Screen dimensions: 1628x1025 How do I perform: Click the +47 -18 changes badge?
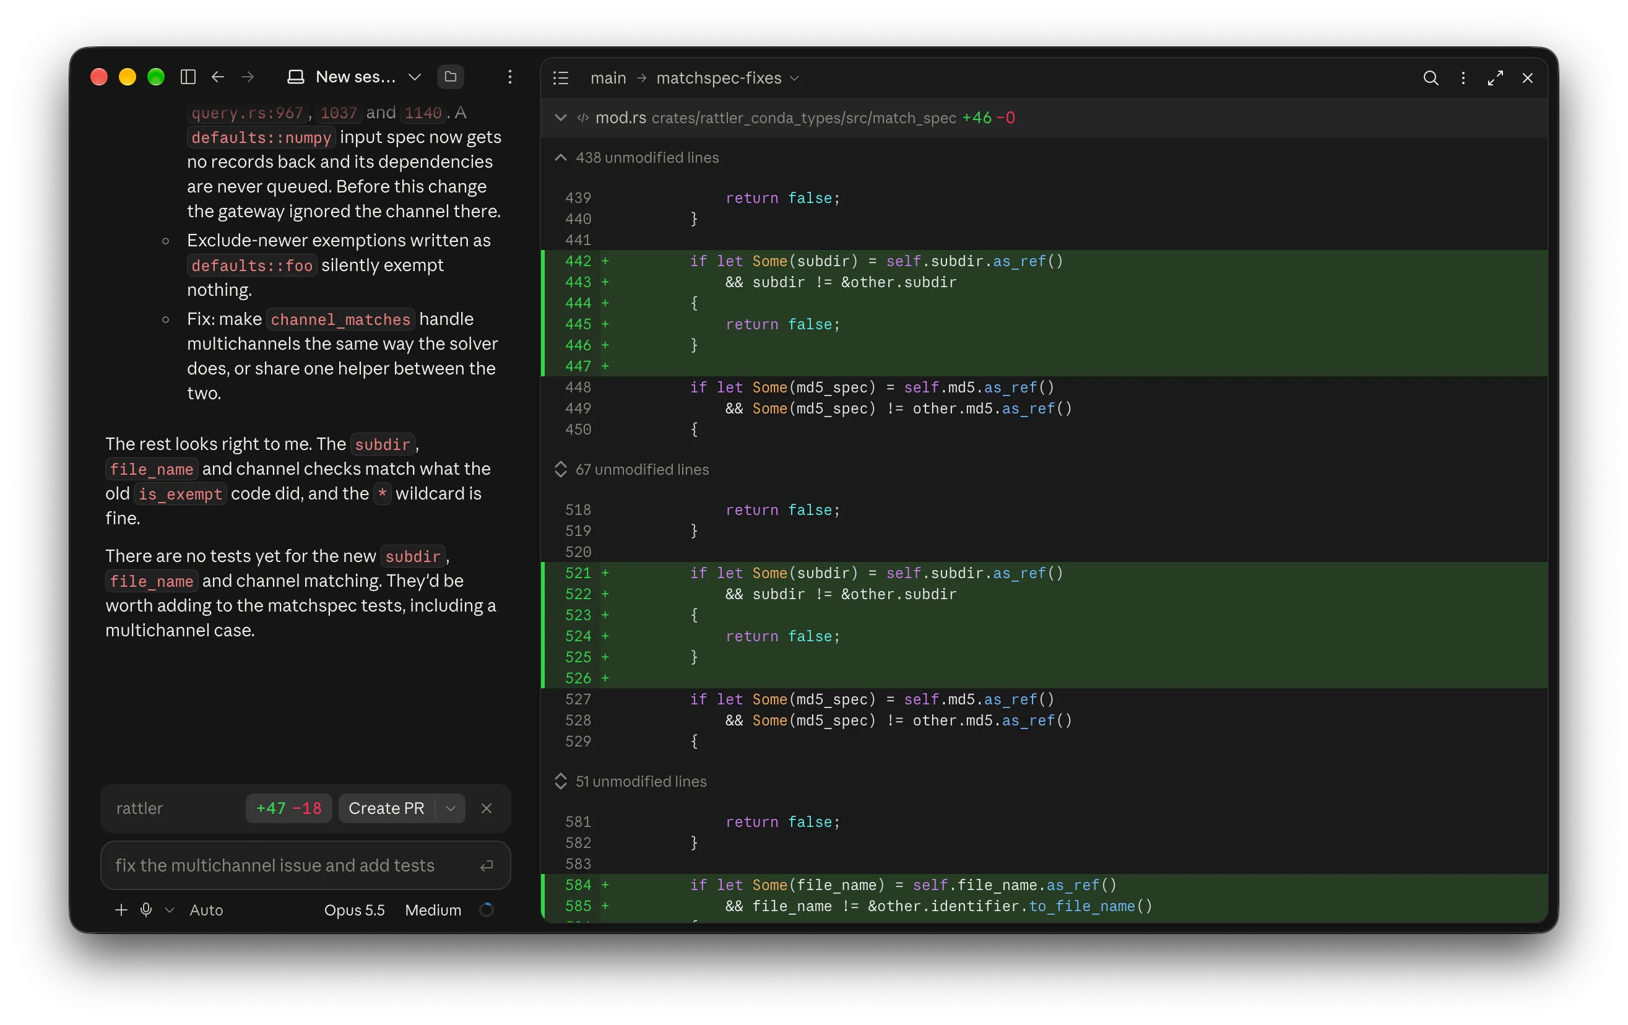[x=288, y=808]
